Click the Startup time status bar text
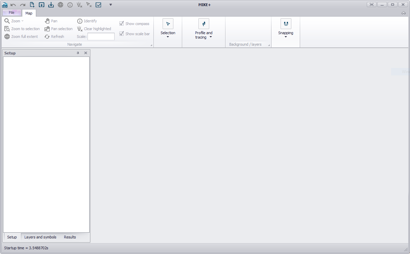Image resolution: width=410 pixels, height=254 pixels. coord(26,248)
